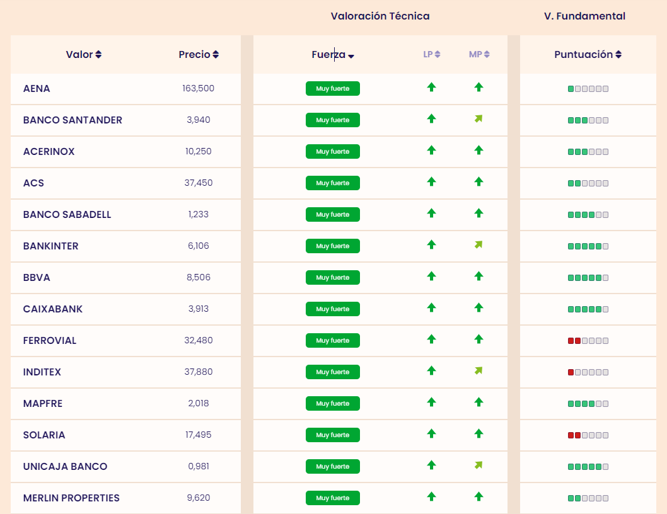The height and width of the screenshot is (514, 667).
Task: Select ACS price 37,450
Action: [x=198, y=183]
